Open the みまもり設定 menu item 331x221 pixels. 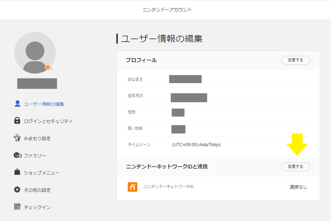point(37,139)
